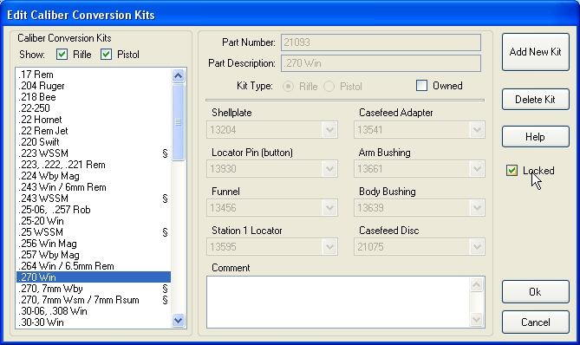This screenshot has width=580, height=345.
Task: Select .22 Hornet in the list
Action: coord(94,120)
